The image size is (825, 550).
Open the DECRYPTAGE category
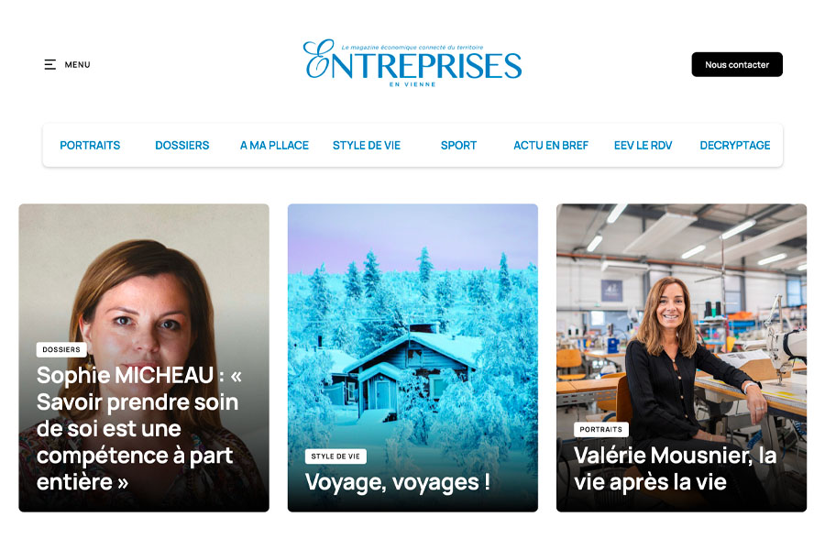pyautogui.click(x=735, y=145)
